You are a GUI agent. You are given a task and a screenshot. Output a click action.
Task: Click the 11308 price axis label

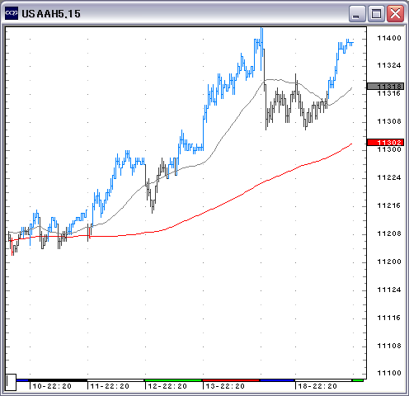389,121
